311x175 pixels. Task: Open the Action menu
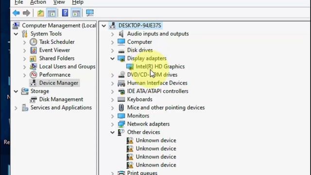(38, 2)
